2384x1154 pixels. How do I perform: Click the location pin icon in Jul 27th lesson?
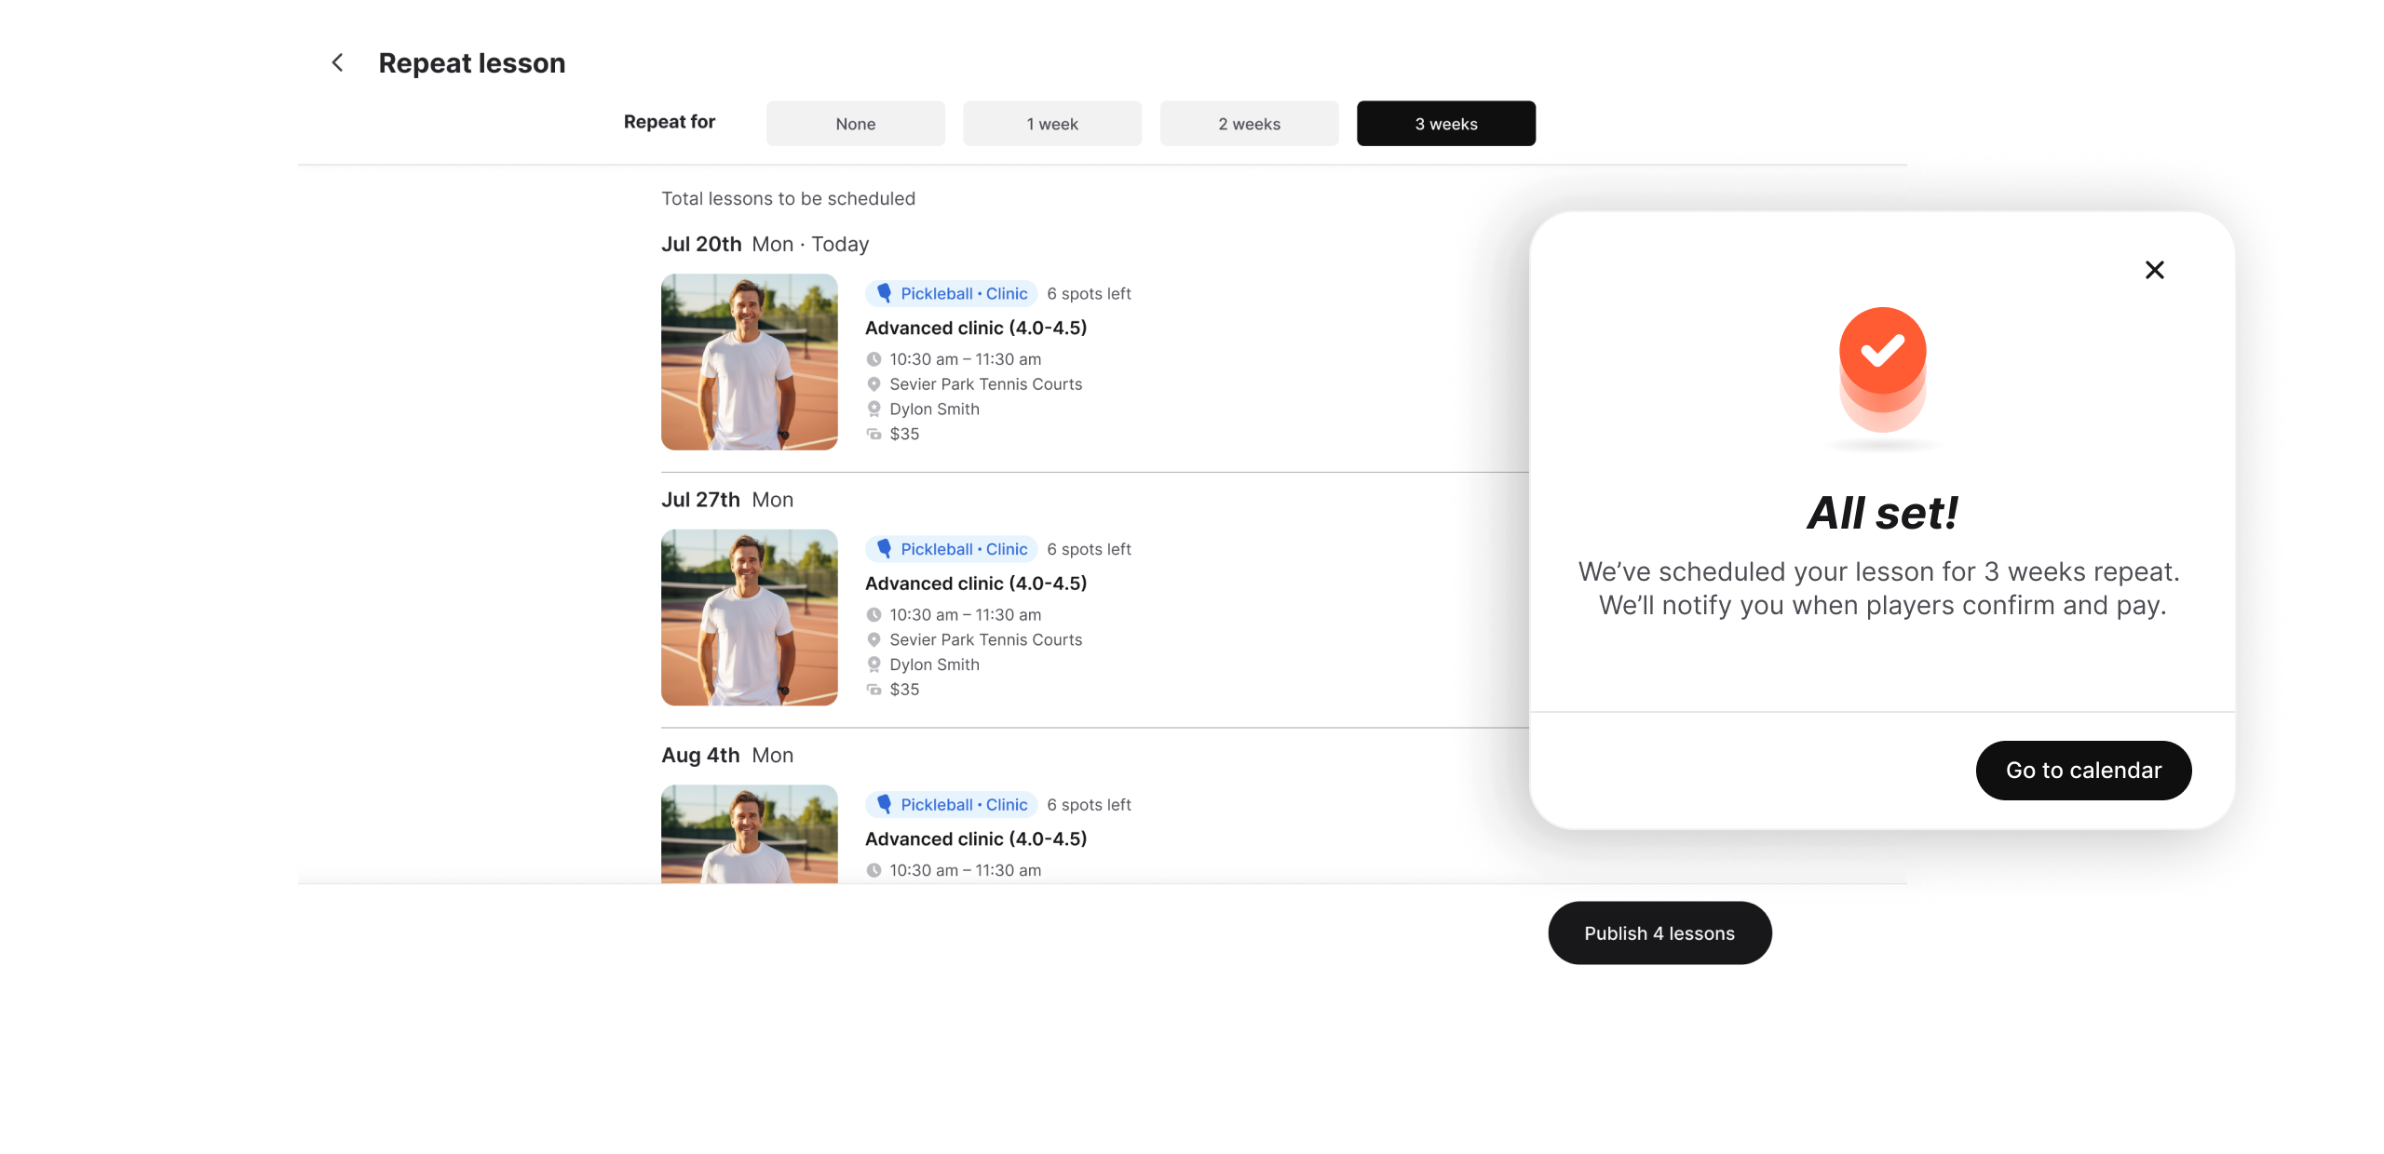(x=874, y=640)
